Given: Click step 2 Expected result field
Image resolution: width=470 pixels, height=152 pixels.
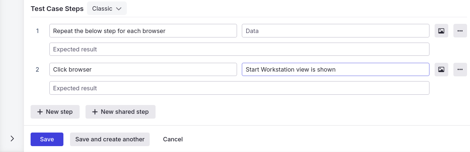Looking at the screenshot, I should coord(239,88).
